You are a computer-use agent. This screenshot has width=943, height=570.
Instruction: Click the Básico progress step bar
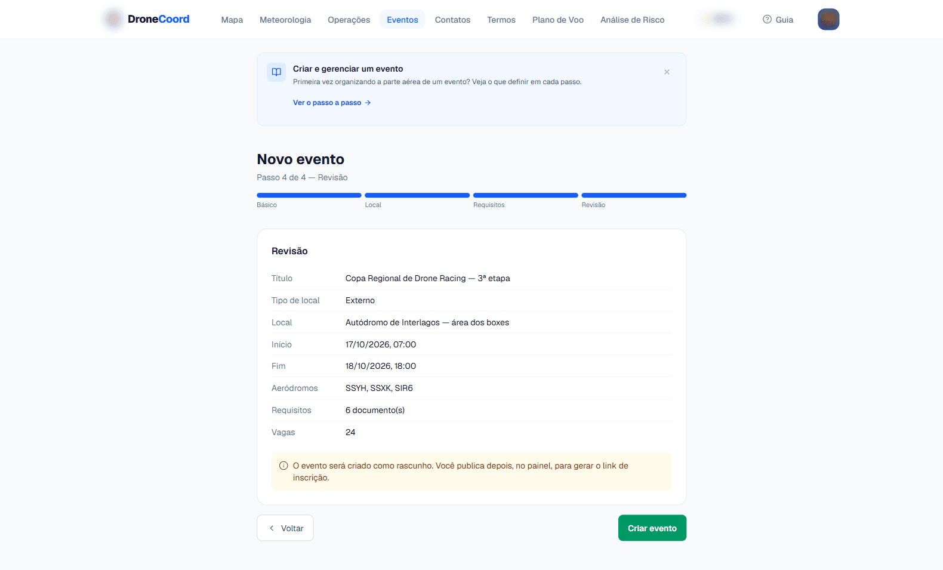[x=309, y=195]
